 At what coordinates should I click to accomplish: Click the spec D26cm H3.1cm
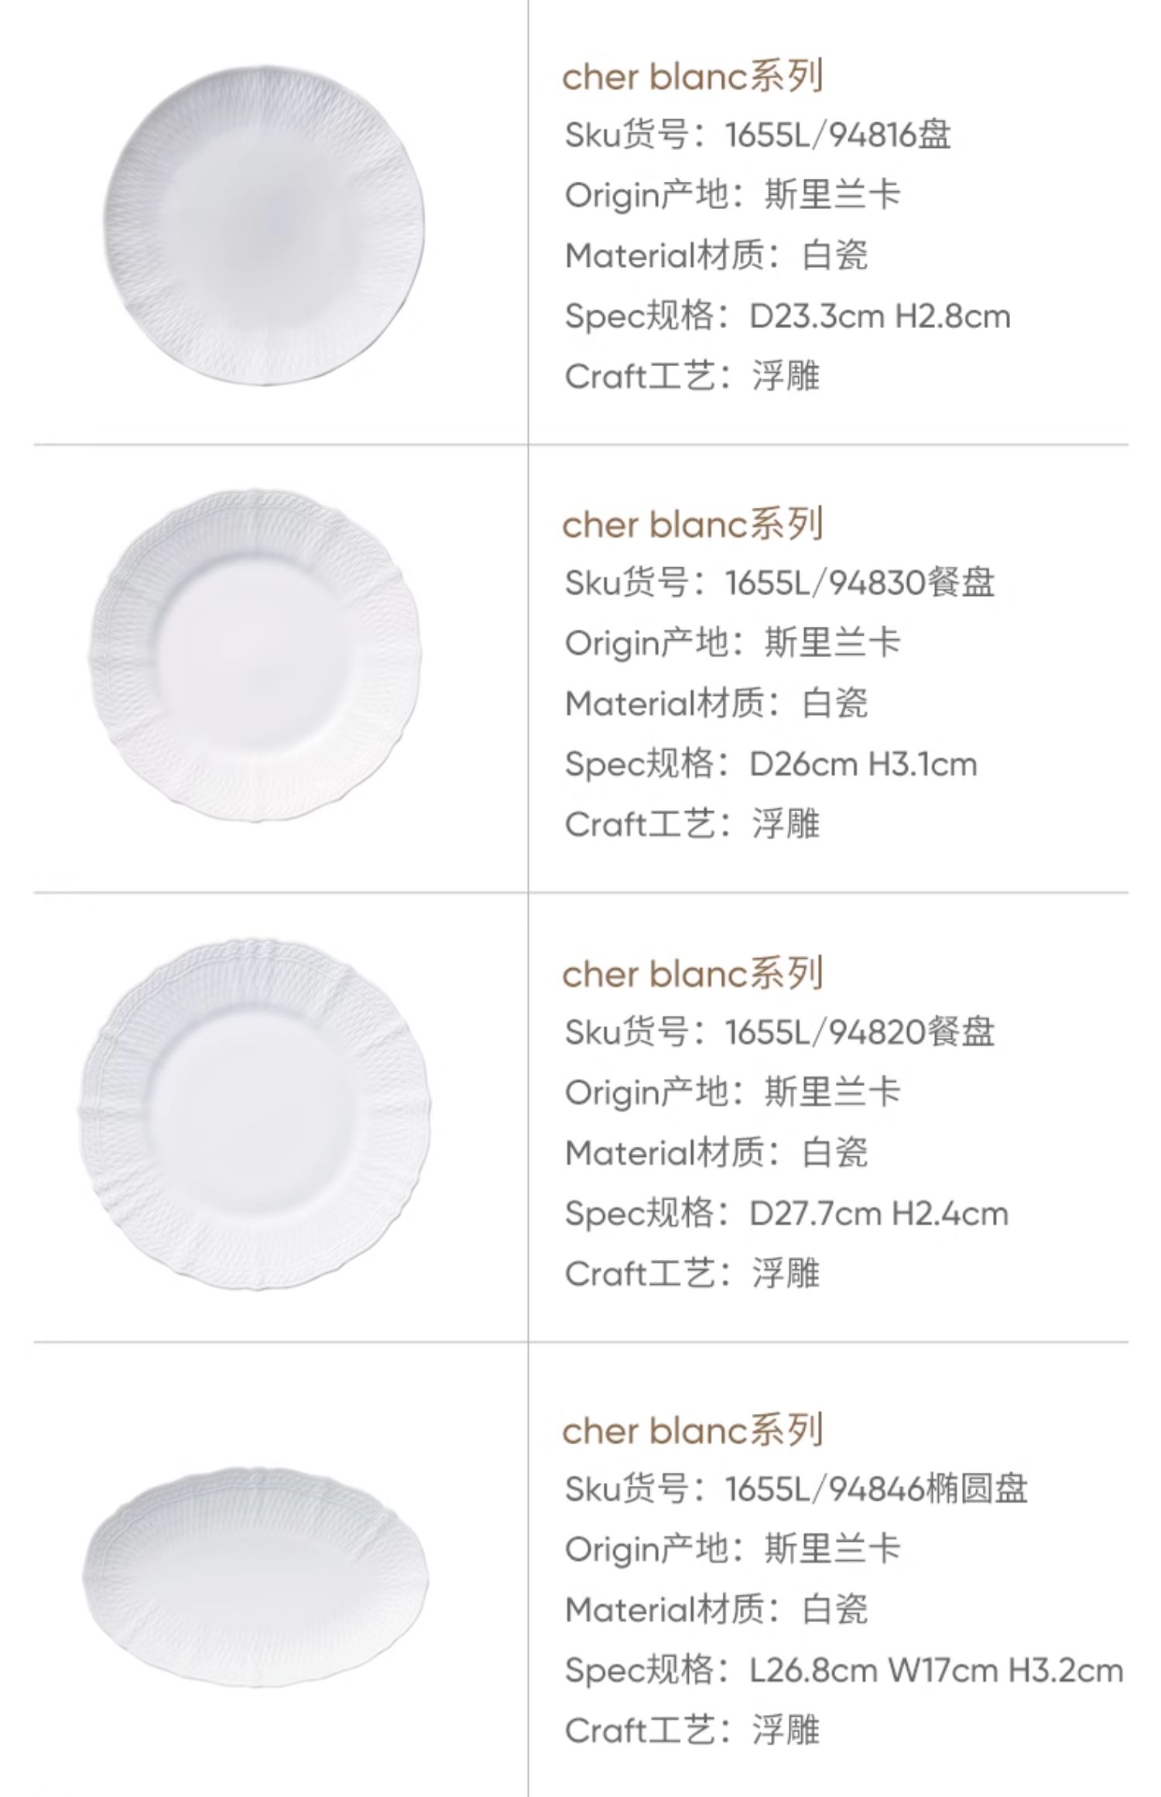coord(863,765)
